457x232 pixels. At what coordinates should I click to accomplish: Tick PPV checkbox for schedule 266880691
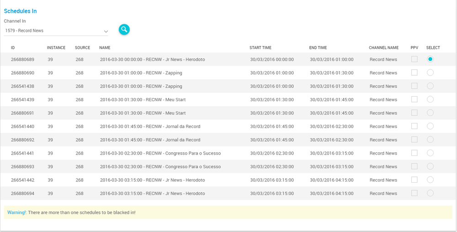[414, 113]
